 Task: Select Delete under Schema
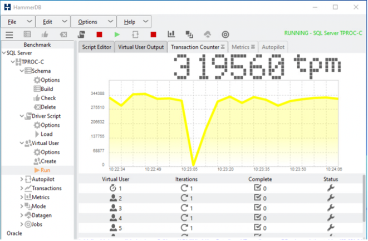coord(45,107)
